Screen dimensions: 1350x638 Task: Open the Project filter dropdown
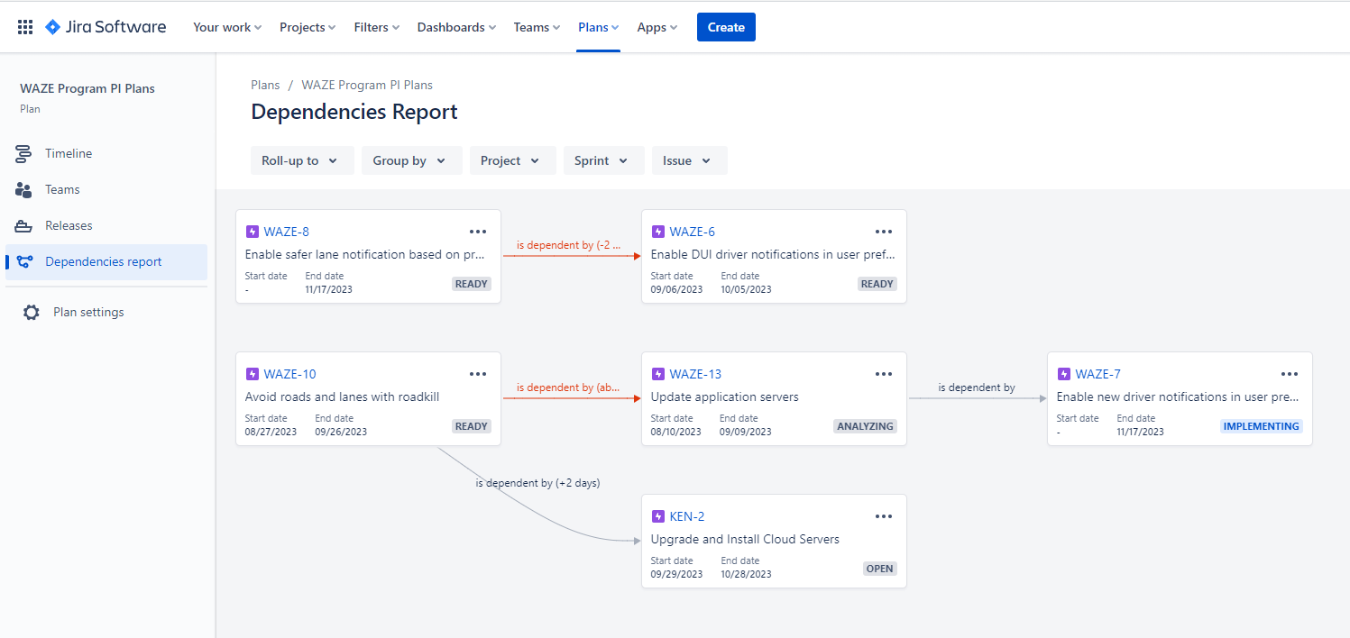(512, 160)
